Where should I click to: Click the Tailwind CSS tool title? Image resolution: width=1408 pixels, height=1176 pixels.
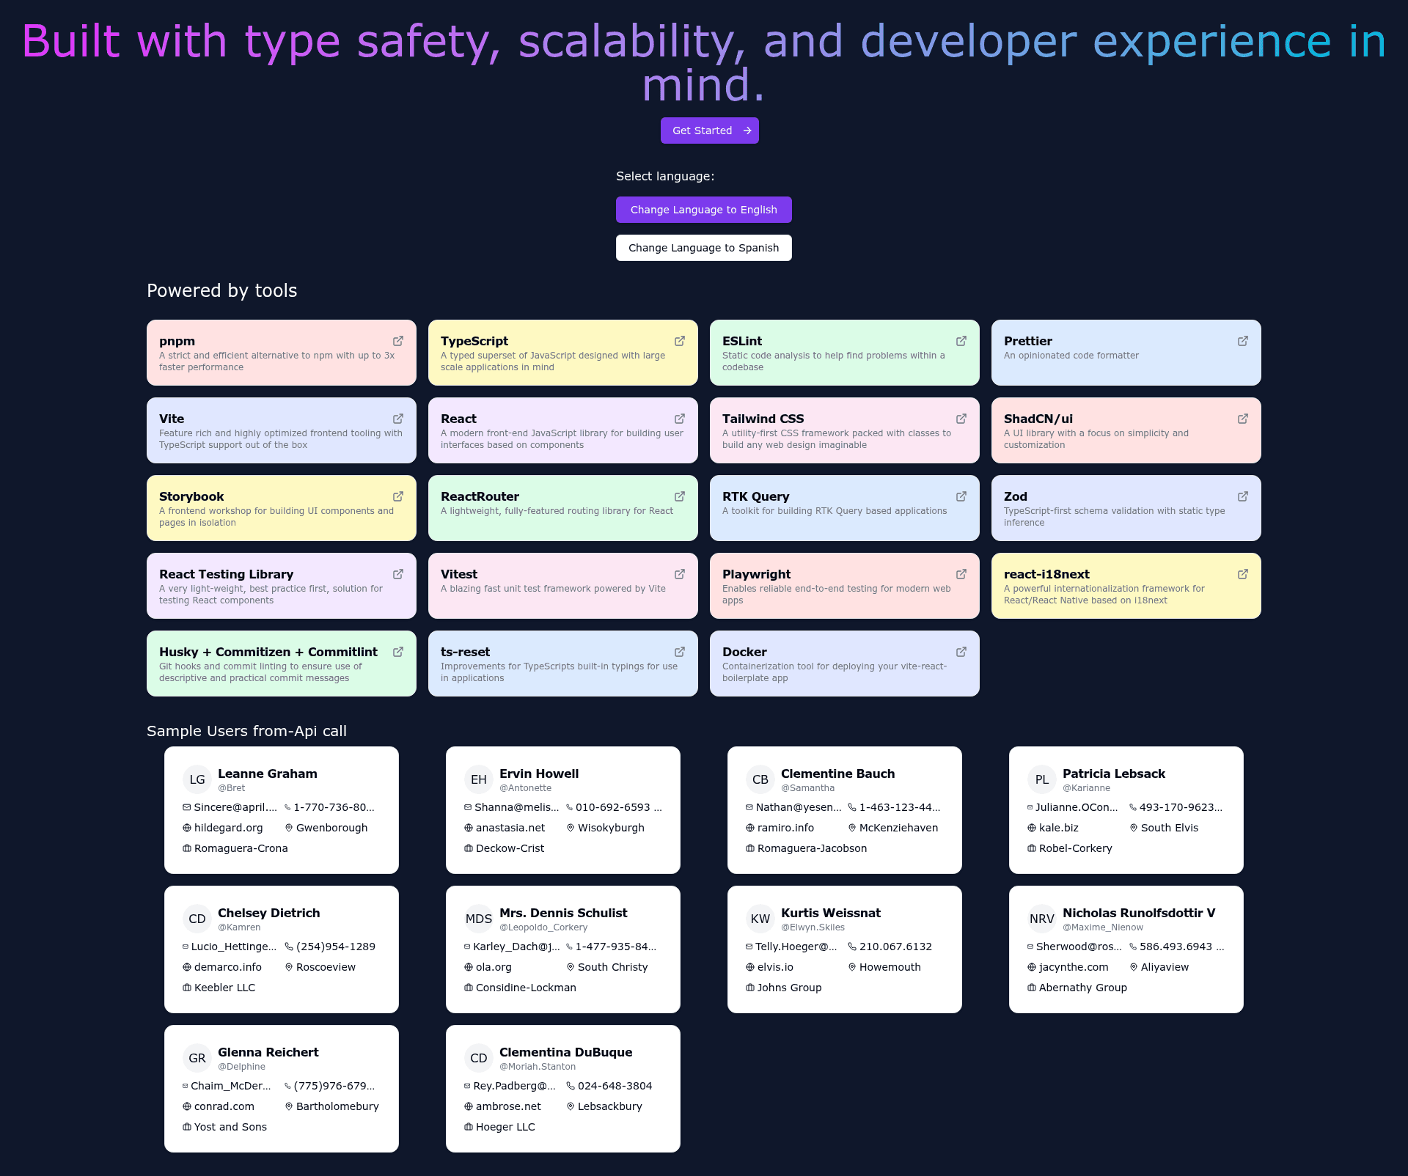(763, 419)
